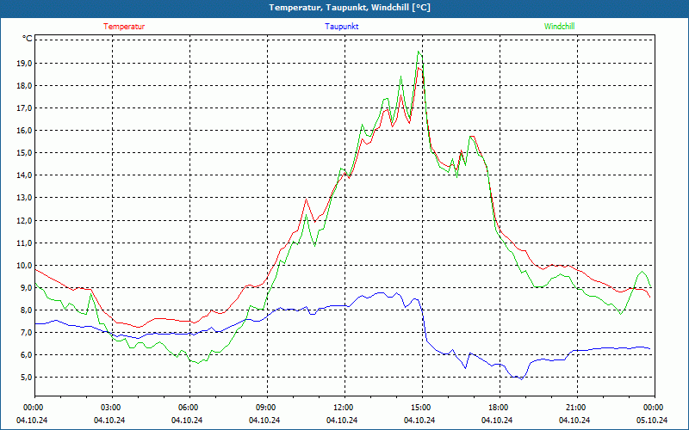Click the '00:00' time label above 05.10.24

[652, 408]
